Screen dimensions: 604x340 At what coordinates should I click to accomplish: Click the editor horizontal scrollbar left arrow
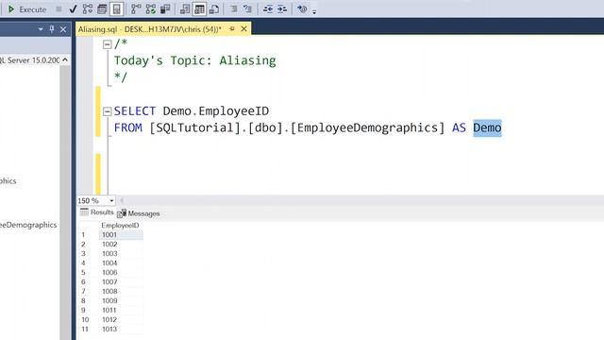click(122, 200)
